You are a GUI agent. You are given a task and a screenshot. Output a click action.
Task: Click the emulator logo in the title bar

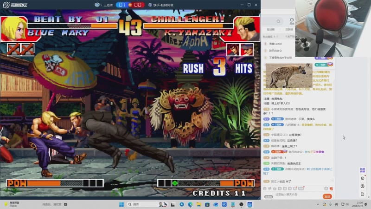(x=15, y=5)
